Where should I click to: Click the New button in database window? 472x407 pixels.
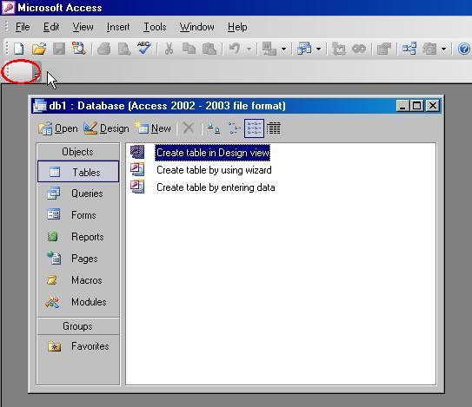153,128
